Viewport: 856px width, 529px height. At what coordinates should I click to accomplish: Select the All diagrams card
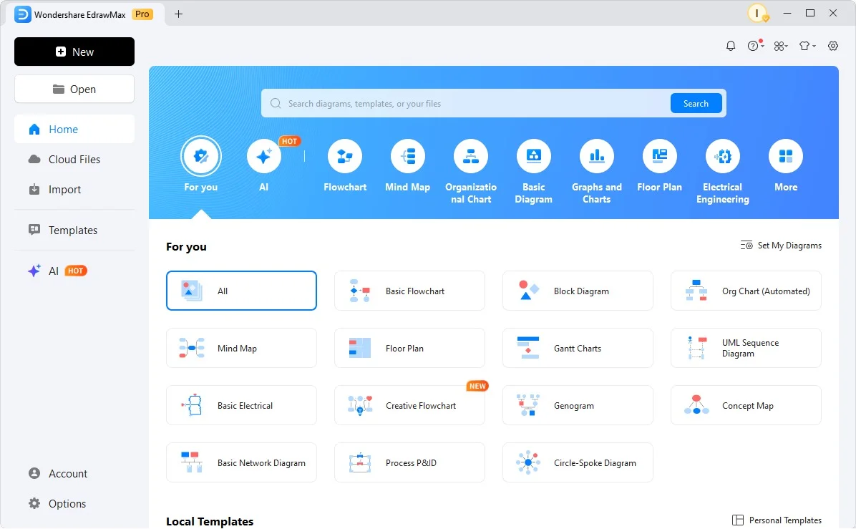(241, 291)
